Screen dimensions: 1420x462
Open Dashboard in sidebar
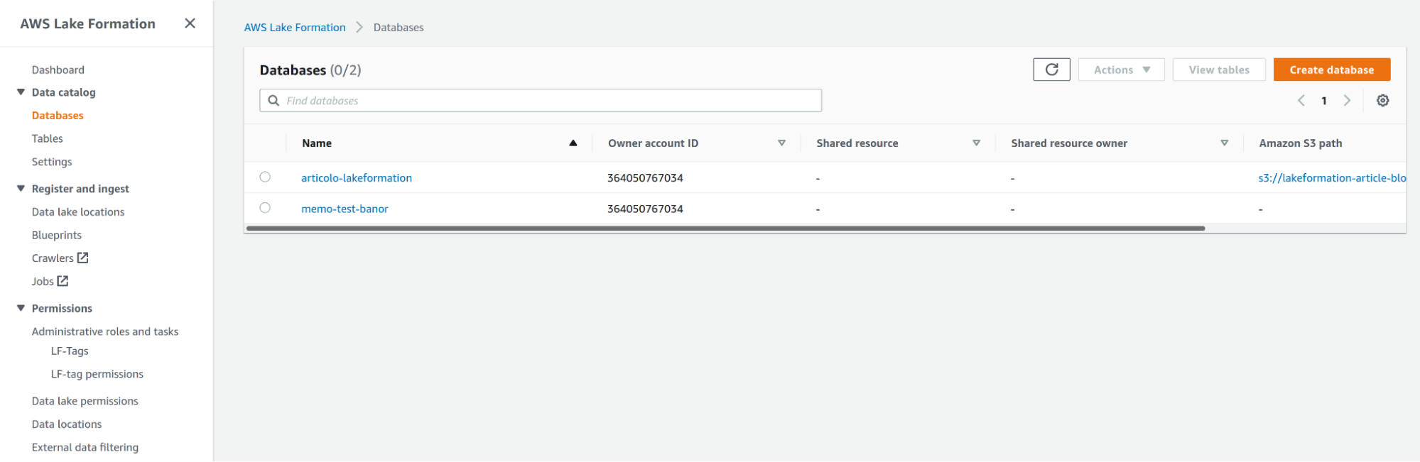coord(58,70)
